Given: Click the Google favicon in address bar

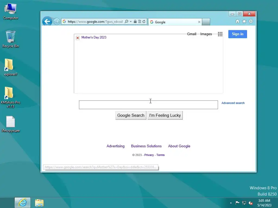Looking at the screenshot, I should point(64,22).
